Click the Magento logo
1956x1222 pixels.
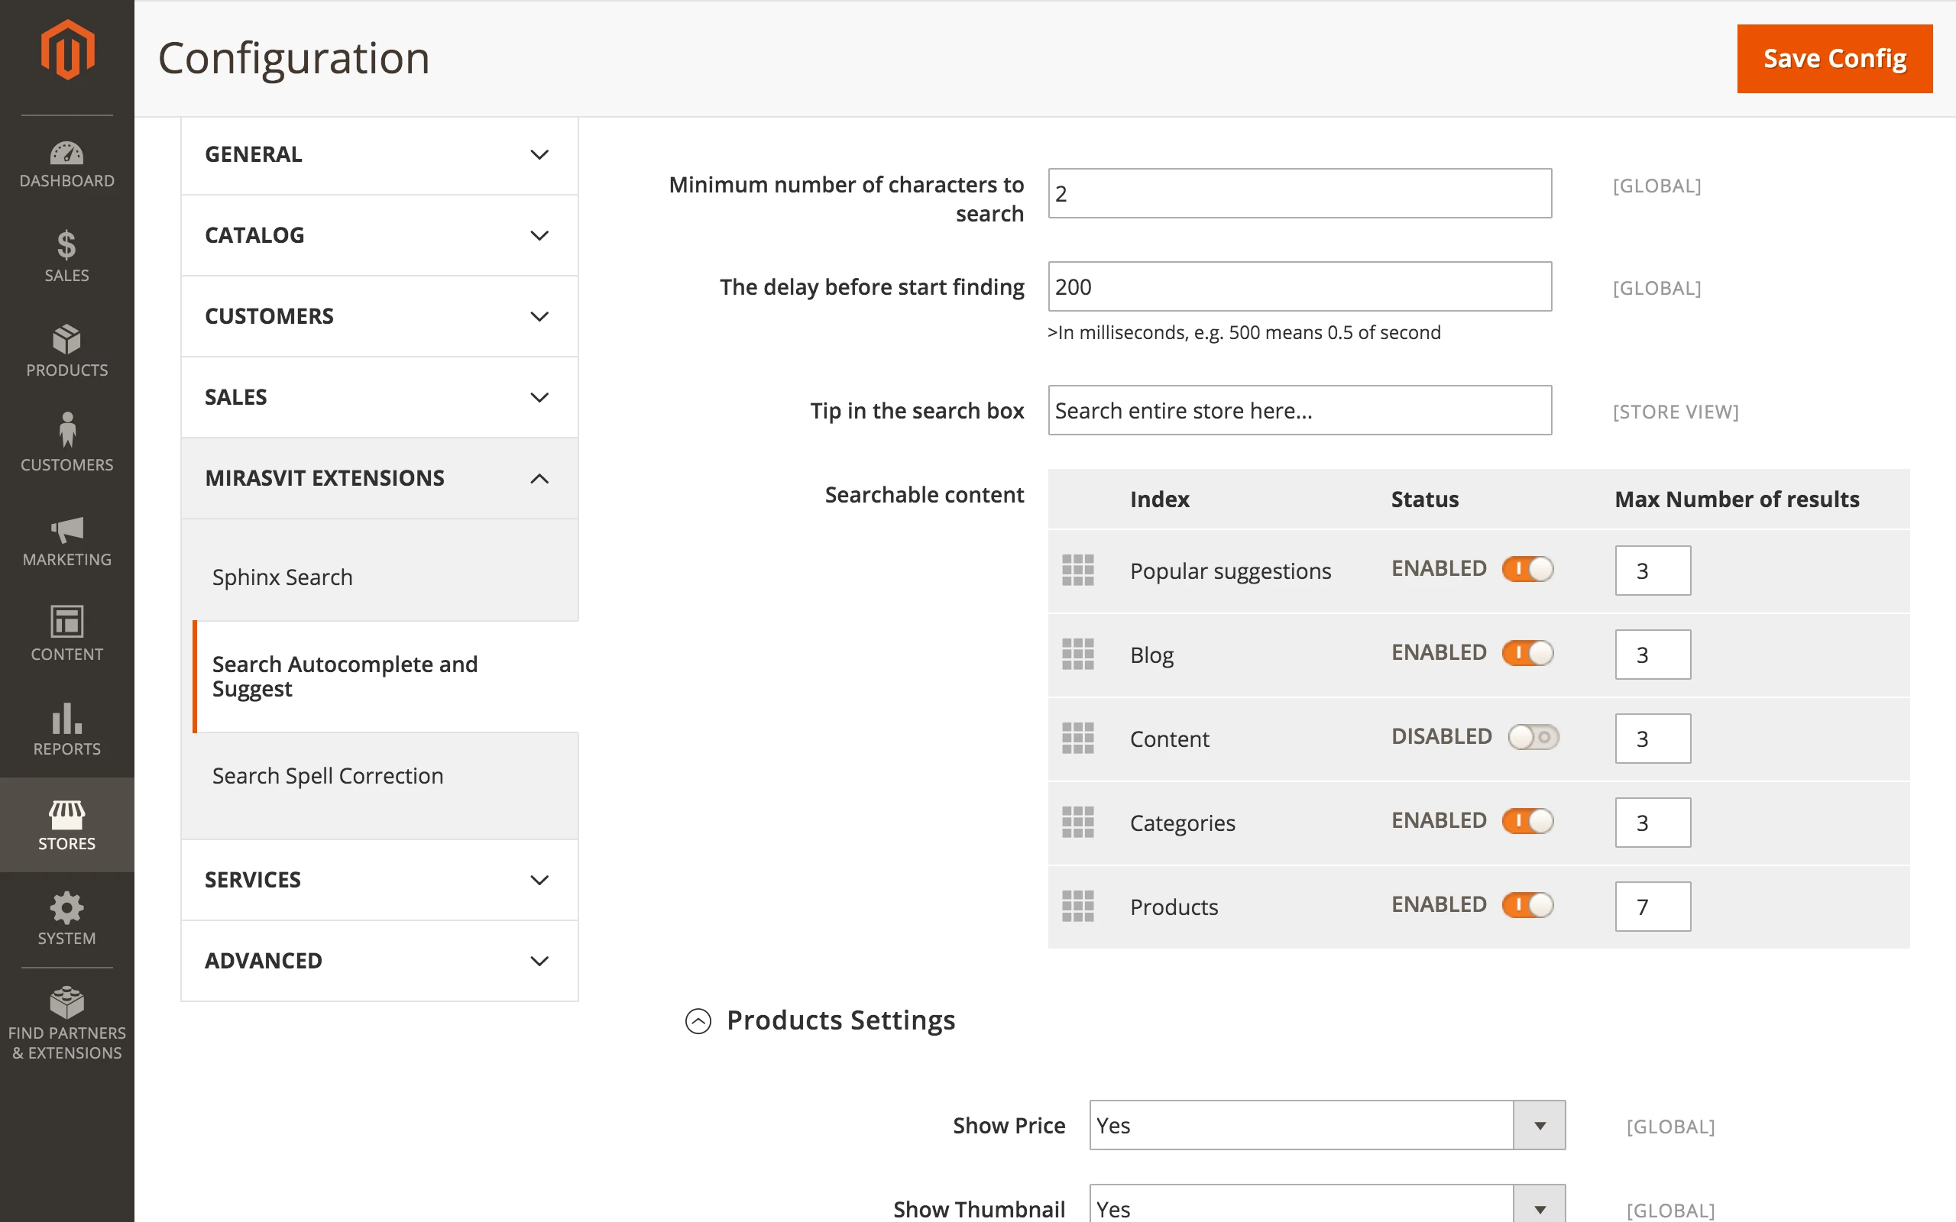68,50
